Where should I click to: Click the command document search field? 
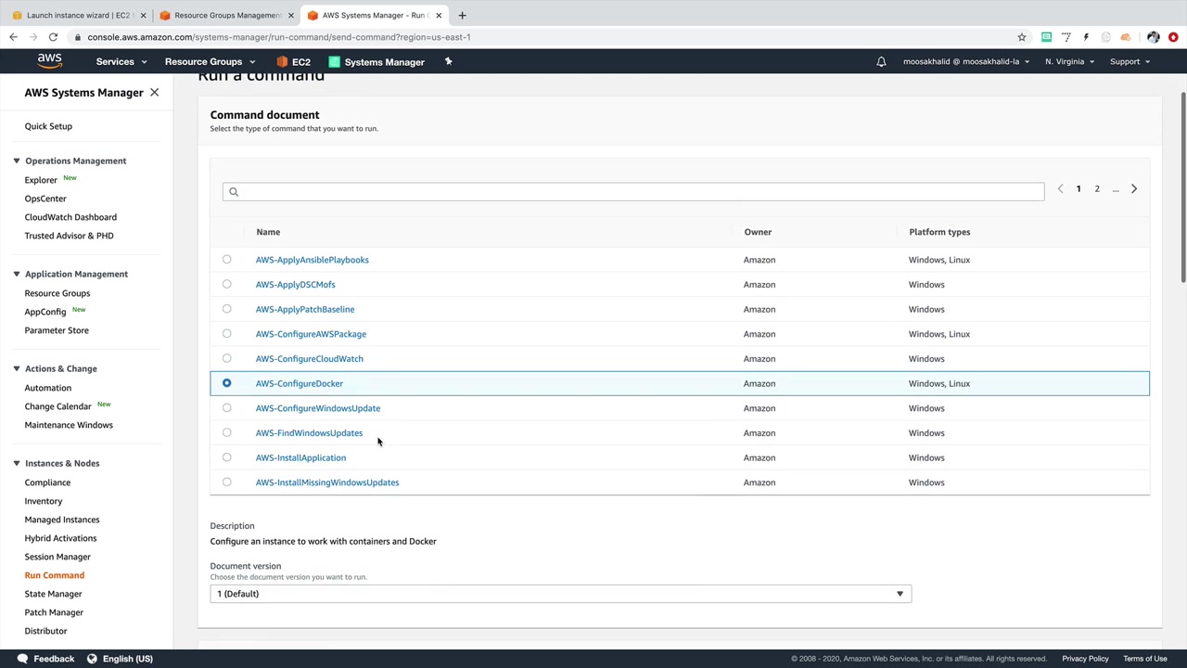coord(632,192)
